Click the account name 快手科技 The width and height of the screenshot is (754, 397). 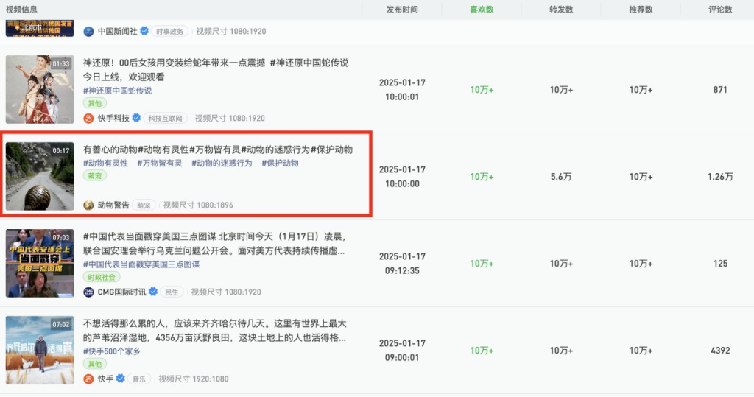pyautogui.click(x=113, y=118)
